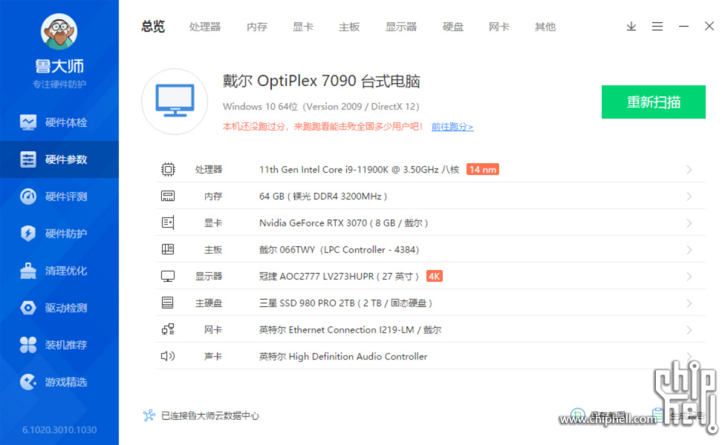This screenshot has width=728, height=445.
Task: Open 驱动检测 in the sidebar
Action: (59, 308)
